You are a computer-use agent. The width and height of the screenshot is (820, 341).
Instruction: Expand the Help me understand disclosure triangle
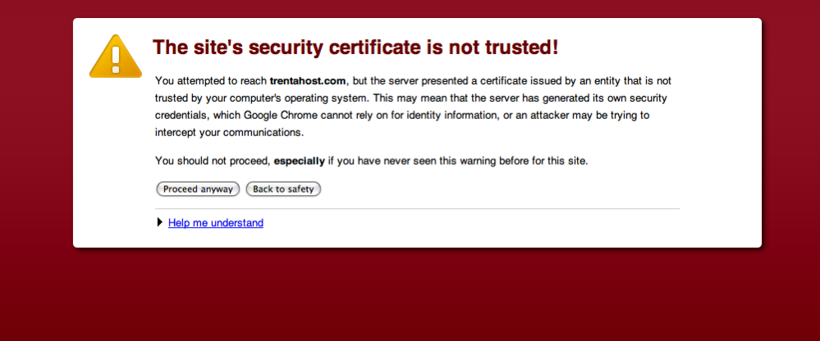tap(160, 223)
